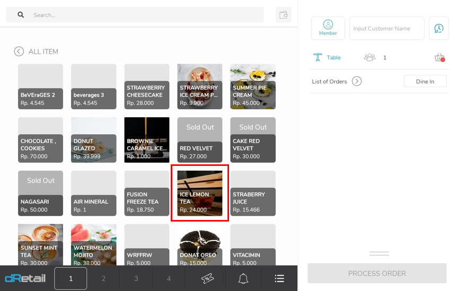Image resolution: width=474 pixels, height=291 pixels.
Task: Open the list menu icon
Action: [x=279, y=278]
